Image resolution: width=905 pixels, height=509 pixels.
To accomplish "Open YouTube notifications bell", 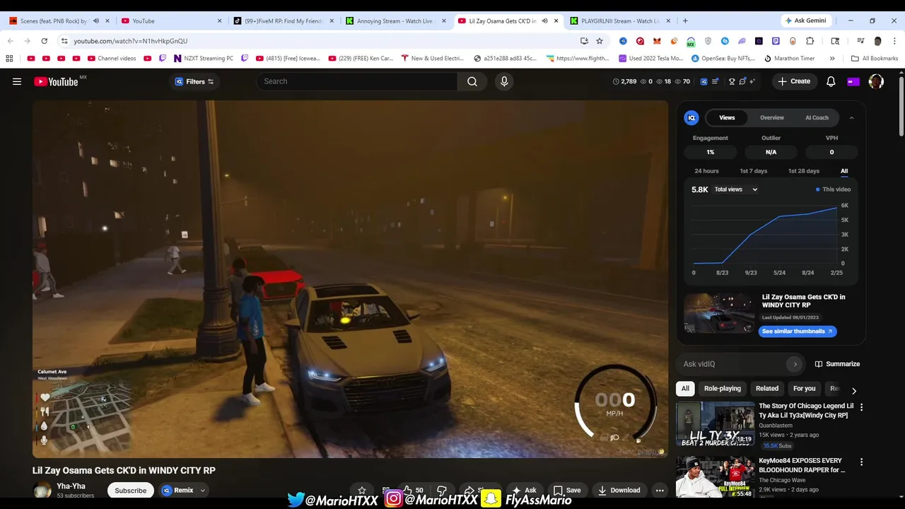I will (x=831, y=81).
